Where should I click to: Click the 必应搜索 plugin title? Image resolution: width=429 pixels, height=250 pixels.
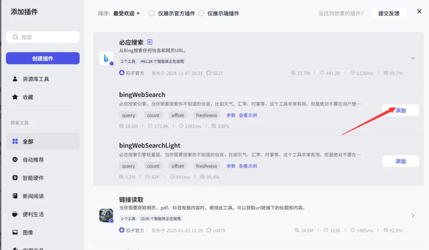[131, 42]
